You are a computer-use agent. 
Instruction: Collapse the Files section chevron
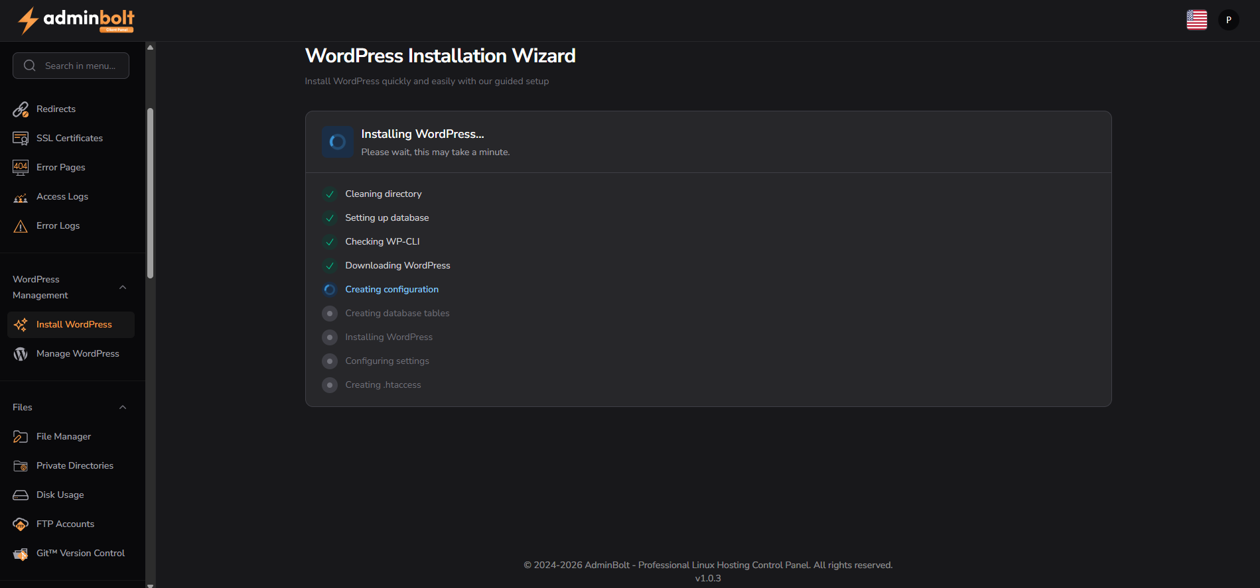coord(123,407)
